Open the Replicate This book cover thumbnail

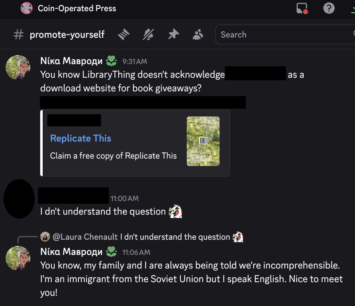[203, 141]
